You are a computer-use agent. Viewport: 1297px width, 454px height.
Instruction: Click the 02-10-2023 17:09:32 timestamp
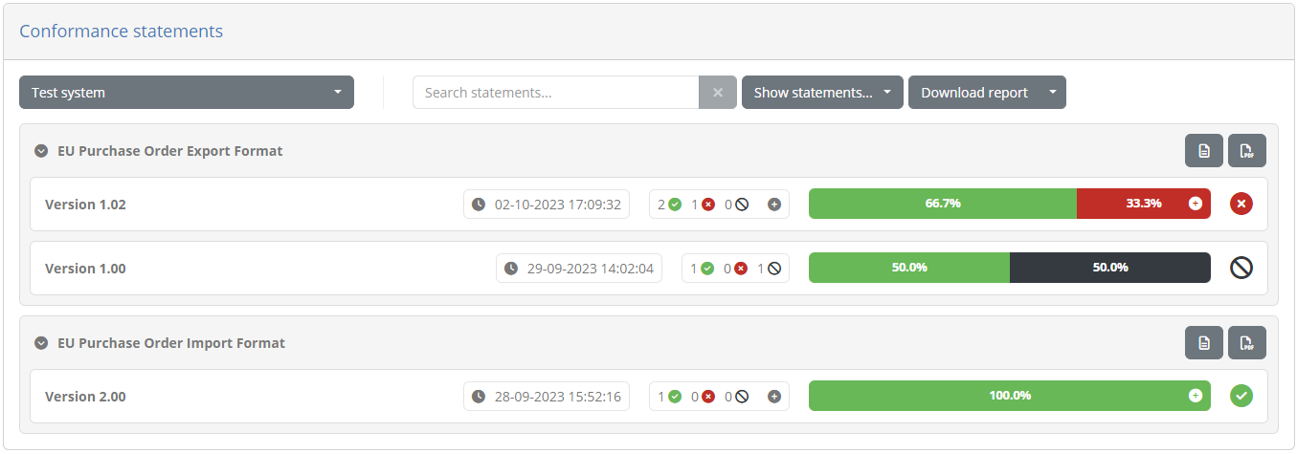point(558,205)
